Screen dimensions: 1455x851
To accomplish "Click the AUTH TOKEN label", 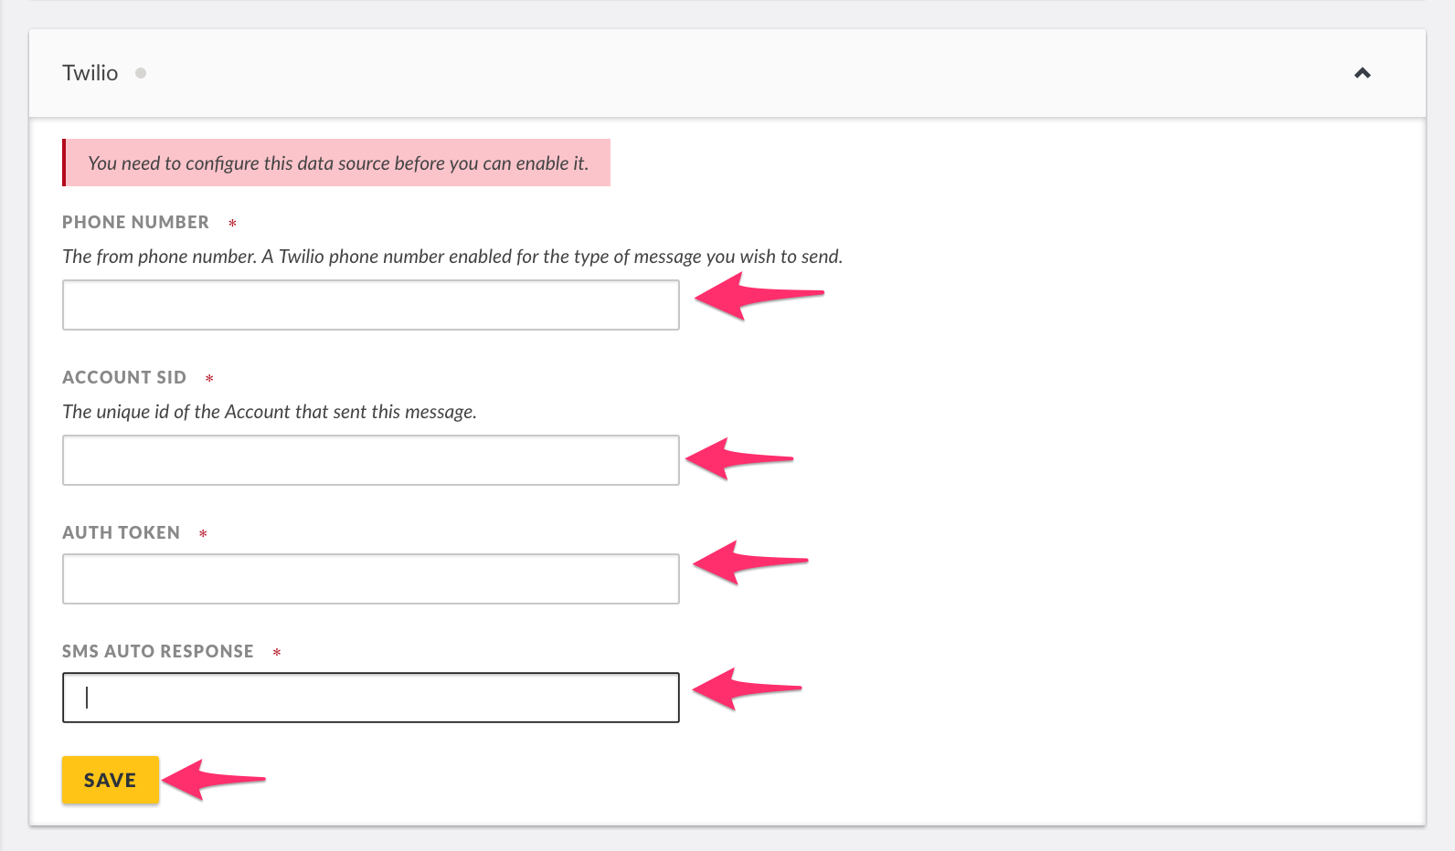I will [121, 532].
